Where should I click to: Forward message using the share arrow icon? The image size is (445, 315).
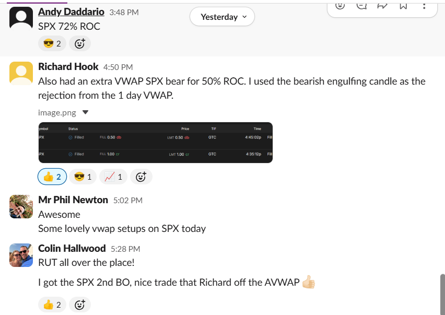(x=382, y=5)
